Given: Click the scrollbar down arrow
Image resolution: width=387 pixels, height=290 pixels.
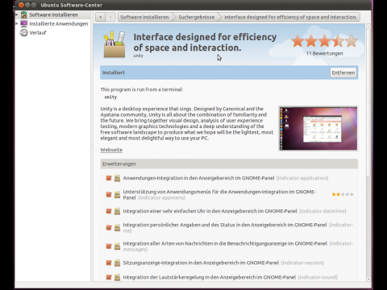Looking at the screenshot, I should 368,279.
